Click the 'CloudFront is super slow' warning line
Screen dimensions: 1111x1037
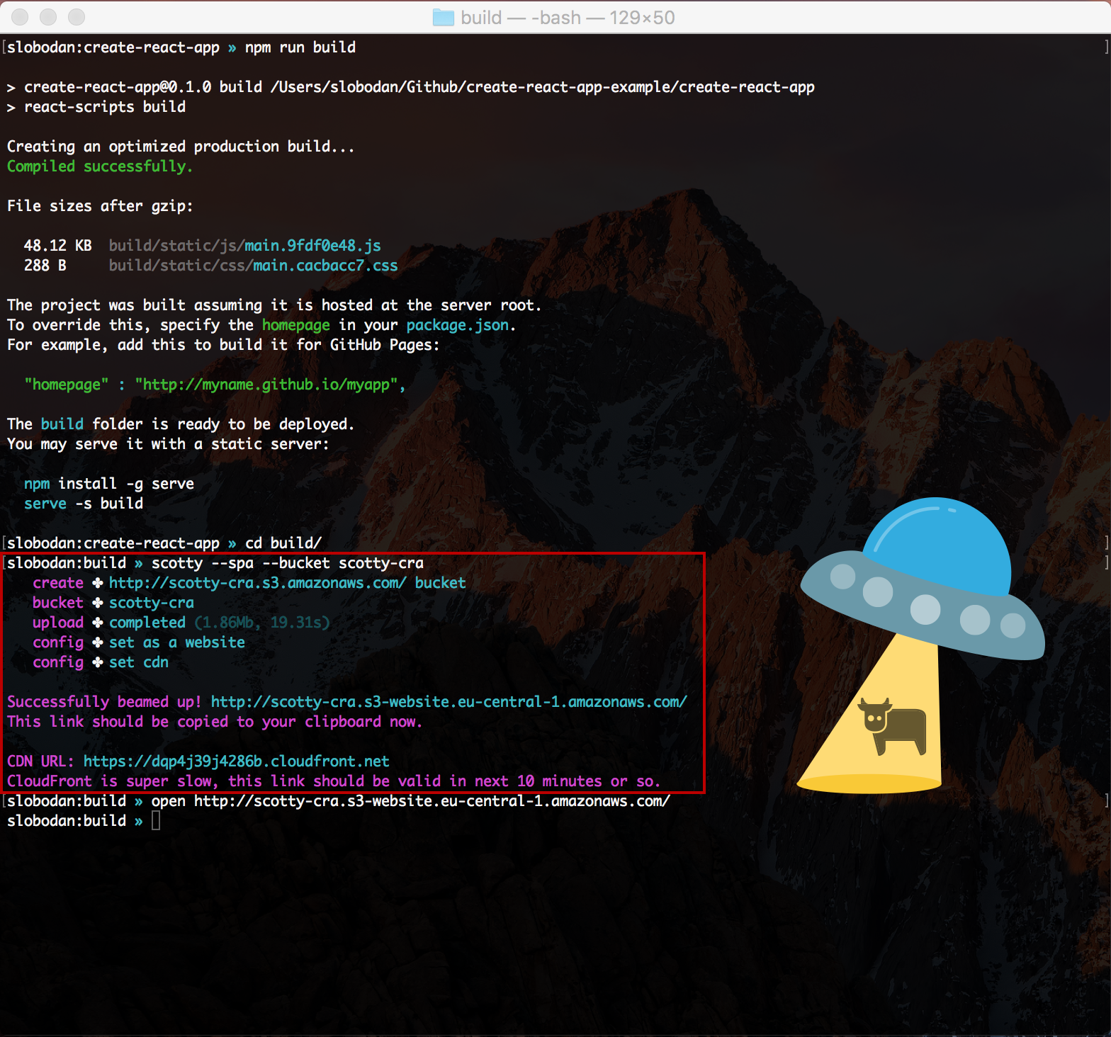[x=334, y=781]
